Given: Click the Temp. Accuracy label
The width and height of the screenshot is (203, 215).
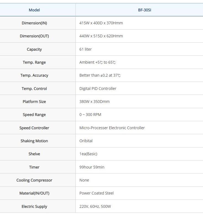Looking at the screenshot, I should (34, 75).
